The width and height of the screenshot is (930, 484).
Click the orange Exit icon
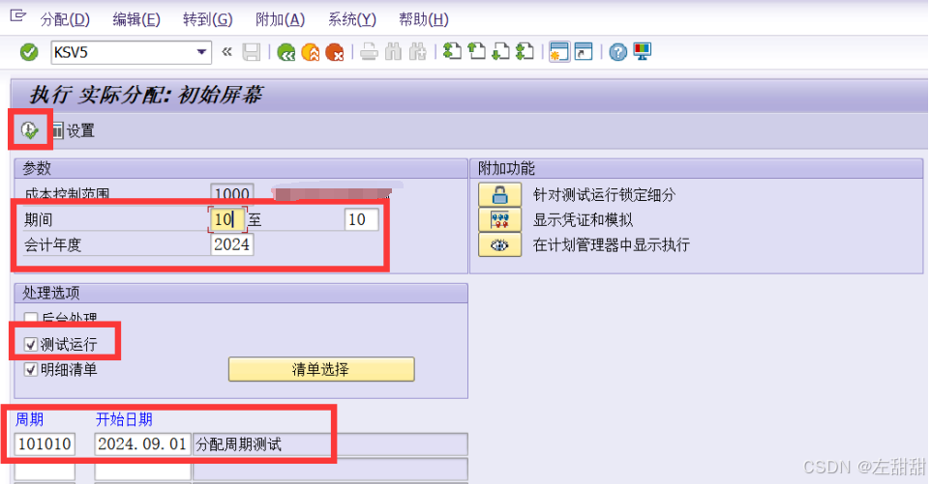point(311,52)
